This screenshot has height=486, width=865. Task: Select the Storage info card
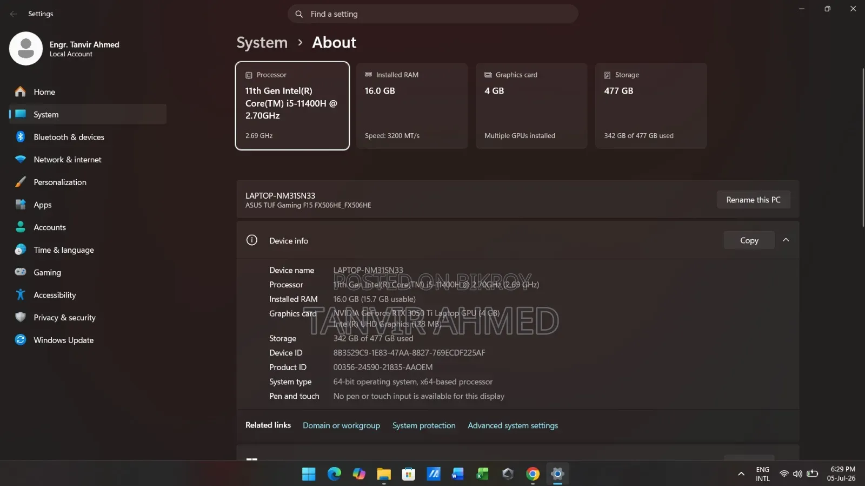(651, 106)
